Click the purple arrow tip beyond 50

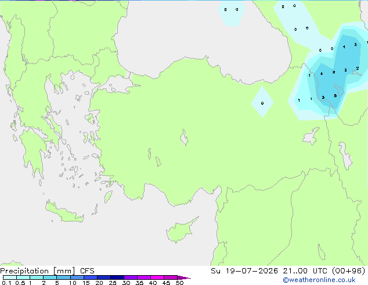pyautogui.click(x=184, y=277)
